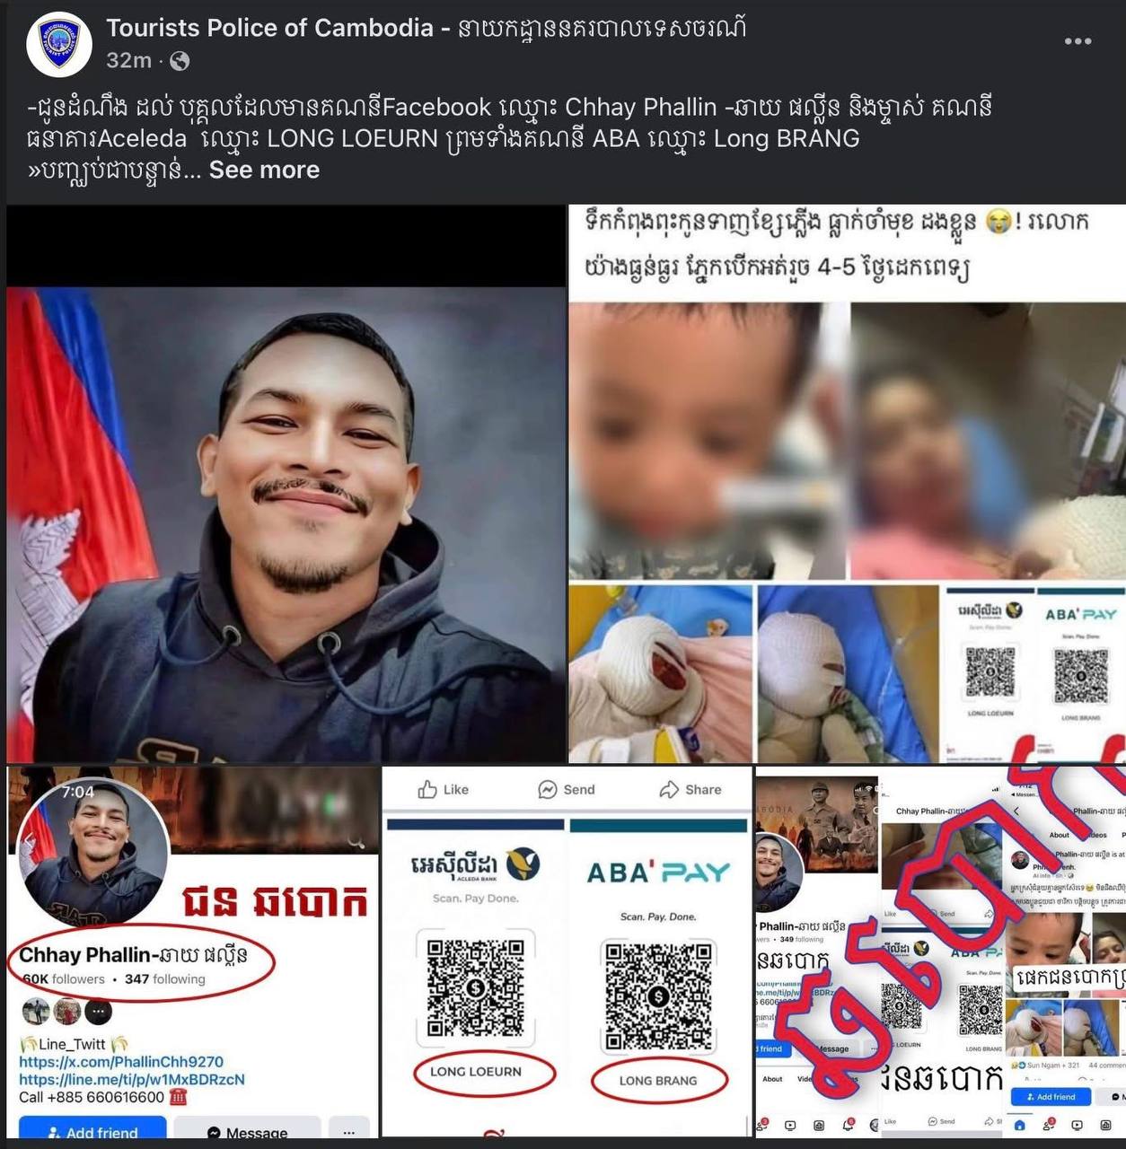Open the smiling man portrait photo
The image size is (1126, 1149).
(x=286, y=485)
